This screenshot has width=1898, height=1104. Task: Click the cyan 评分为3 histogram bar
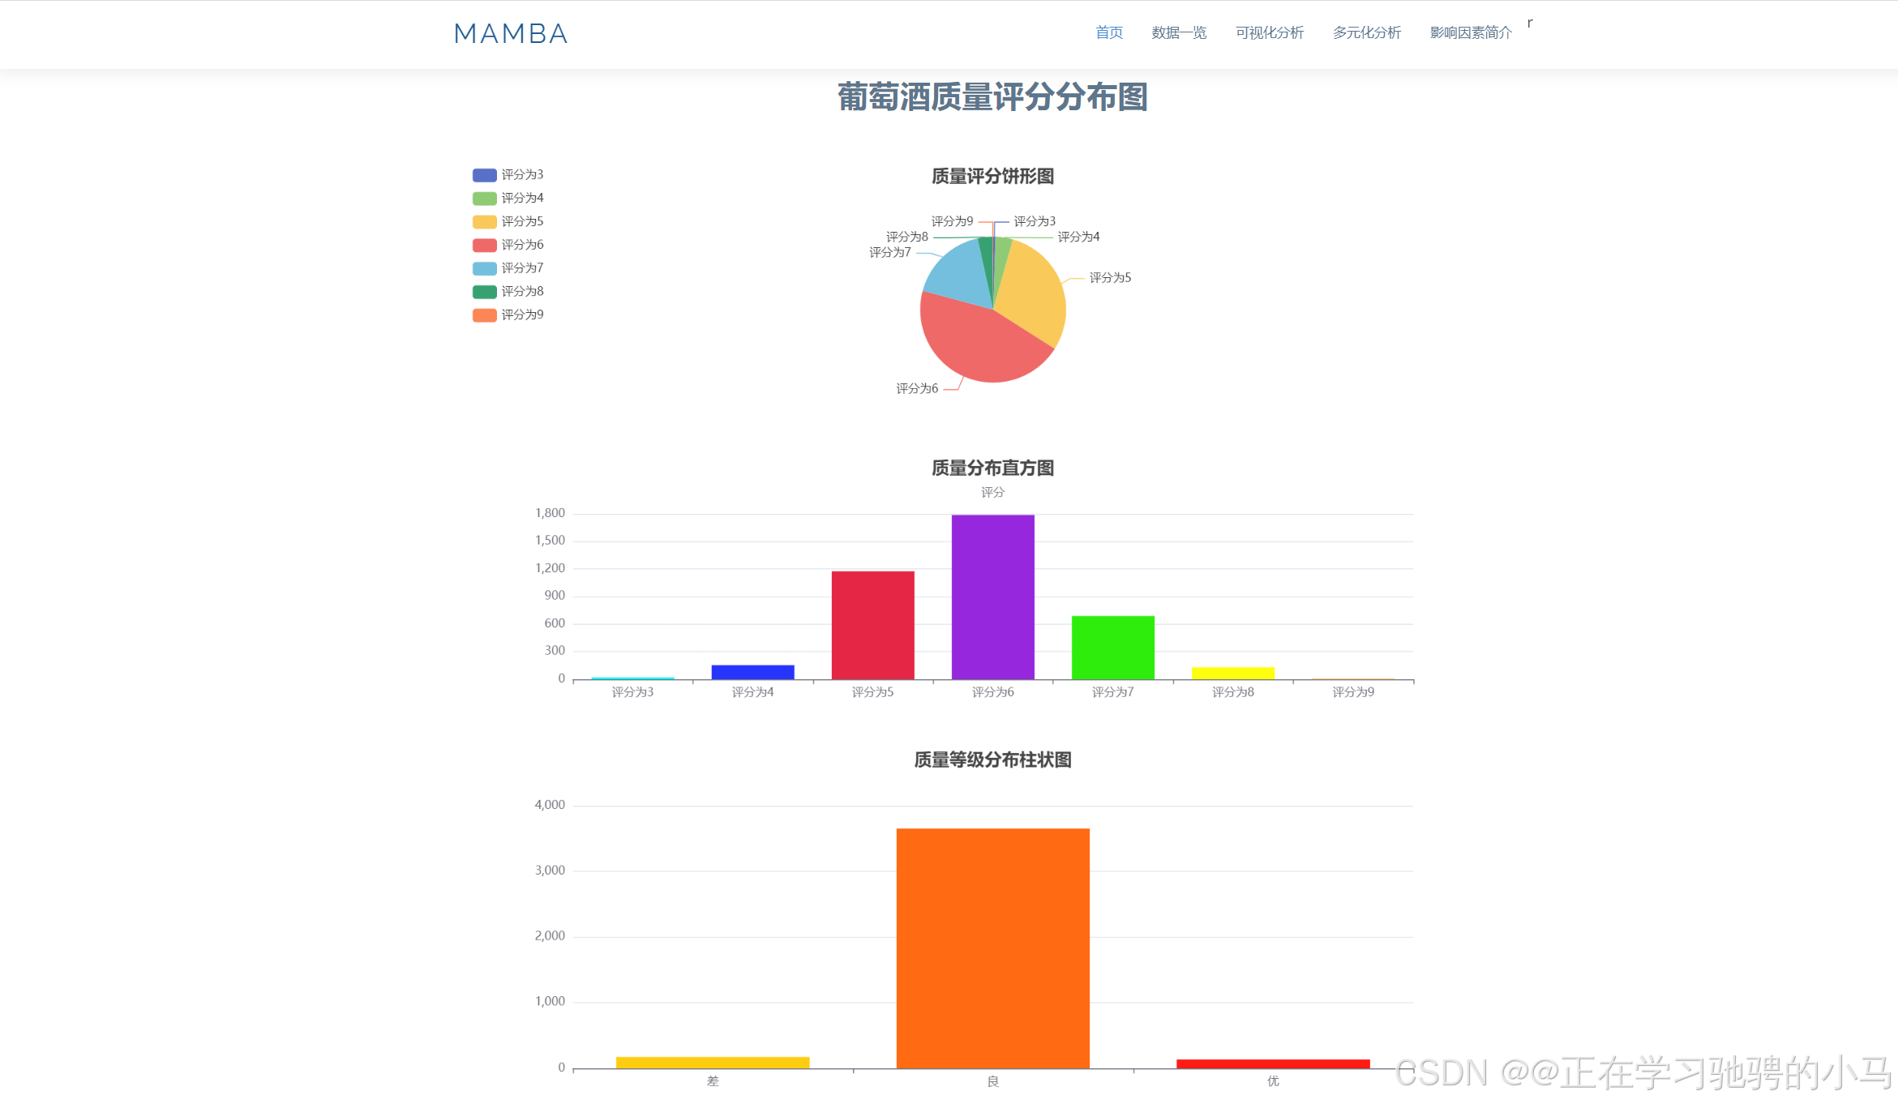632,678
